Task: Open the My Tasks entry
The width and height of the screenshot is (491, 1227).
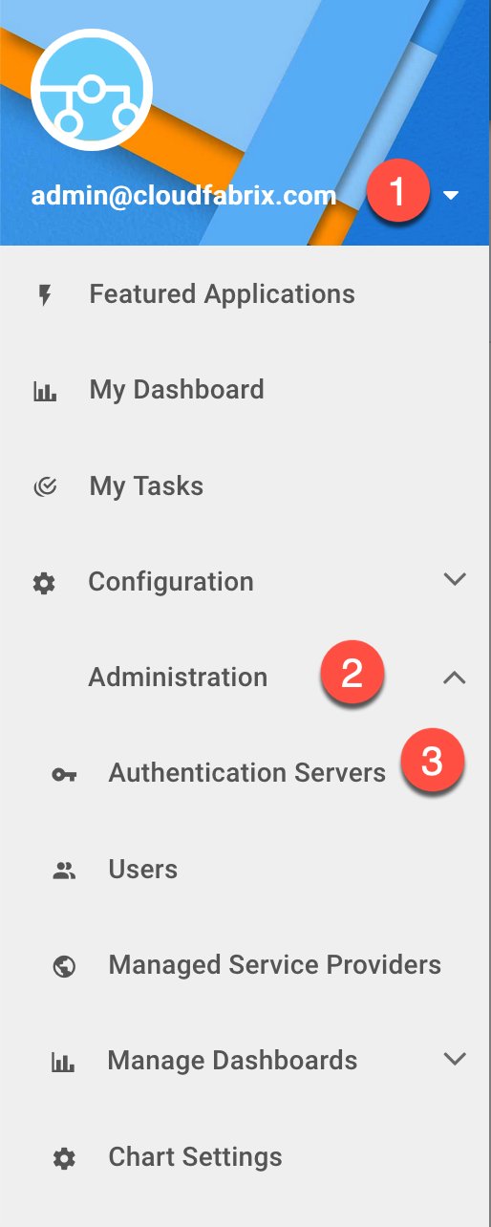Action: pyautogui.click(x=146, y=486)
